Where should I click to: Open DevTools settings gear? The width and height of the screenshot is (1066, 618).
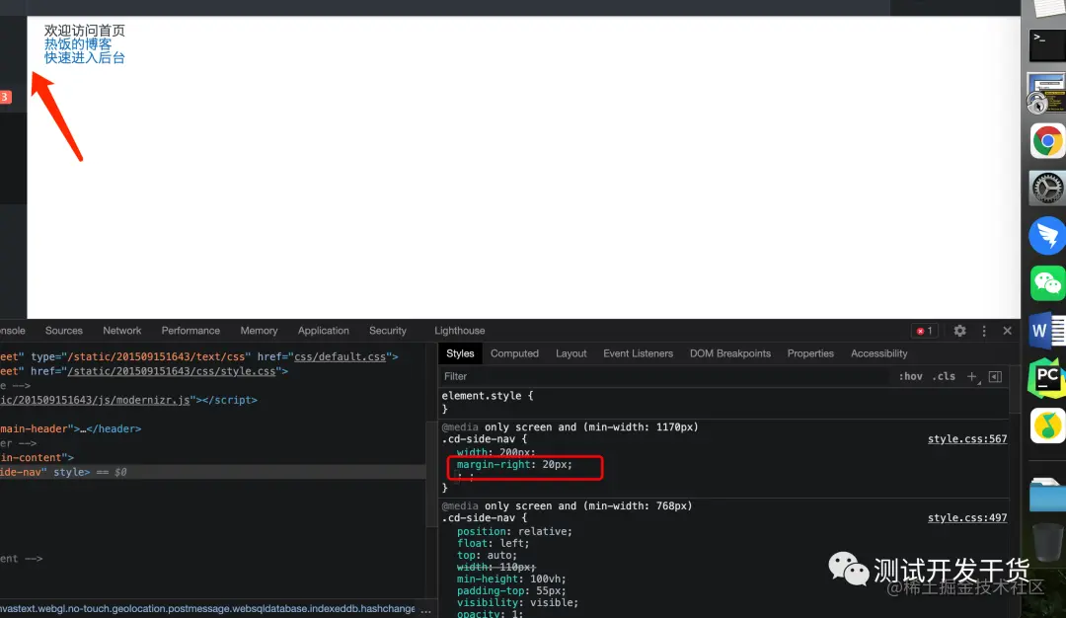click(959, 331)
